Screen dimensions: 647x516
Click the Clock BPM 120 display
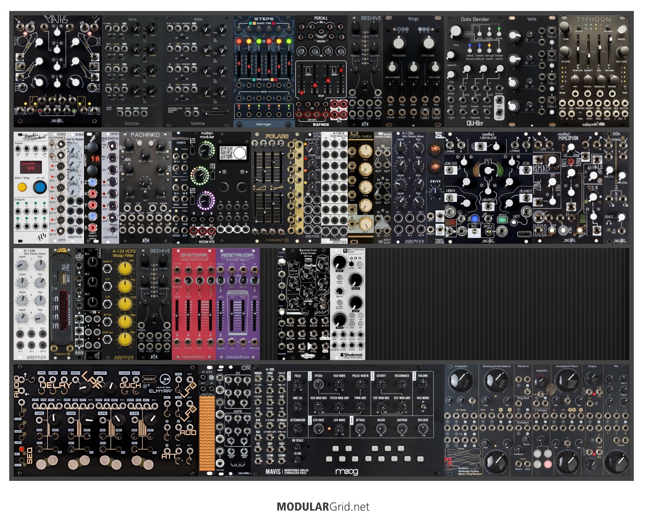click(x=31, y=166)
